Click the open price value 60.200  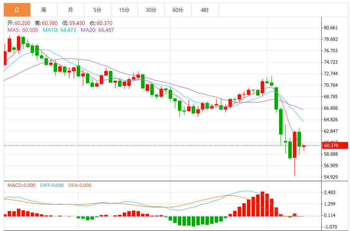tap(23, 23)
